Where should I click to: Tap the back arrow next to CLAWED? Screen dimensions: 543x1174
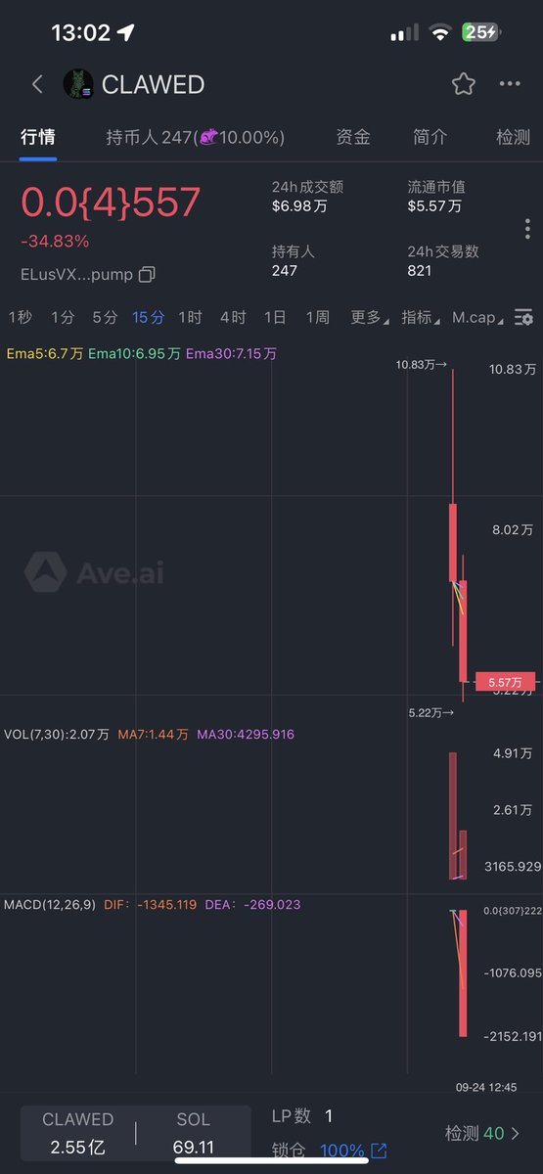coord(37,84)
